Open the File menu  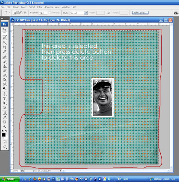pos(3,7)
